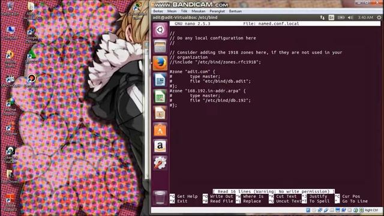384x216 pixels.
Task: Select Adobe Reader X desktop shortcut
Action: 10,203
